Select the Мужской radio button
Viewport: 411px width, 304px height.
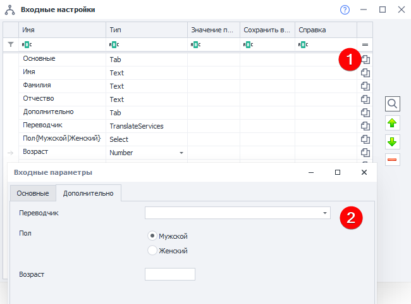point(152,236)
